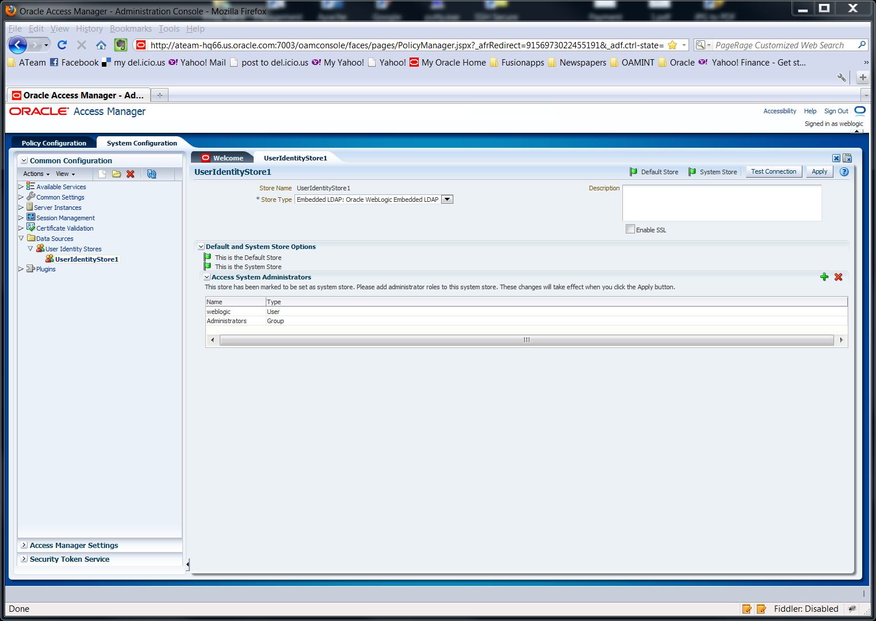Image resolution: width=876 pixels, height=621 pixels.
Task: Click the Refresh icon in tree toolbar
Action: 151,174
